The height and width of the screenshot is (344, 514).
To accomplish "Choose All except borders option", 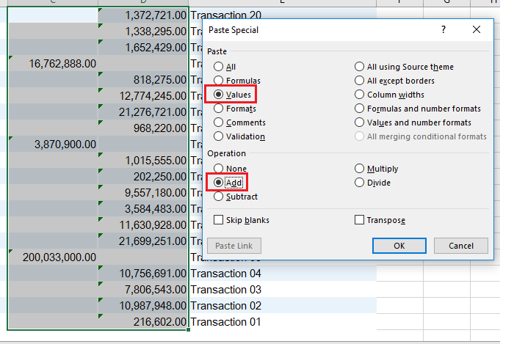I will pos(359,81).
